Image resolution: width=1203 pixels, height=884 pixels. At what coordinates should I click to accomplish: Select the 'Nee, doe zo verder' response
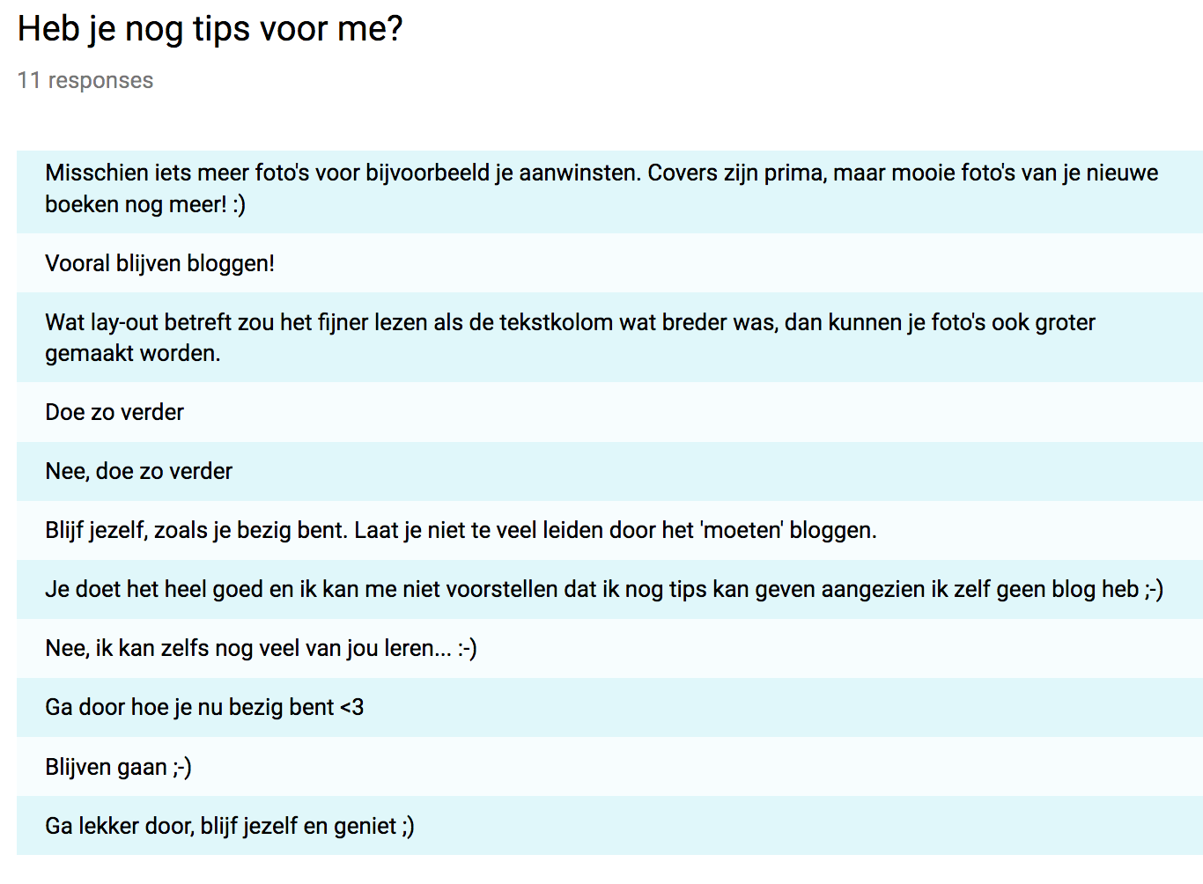(609, 471)
